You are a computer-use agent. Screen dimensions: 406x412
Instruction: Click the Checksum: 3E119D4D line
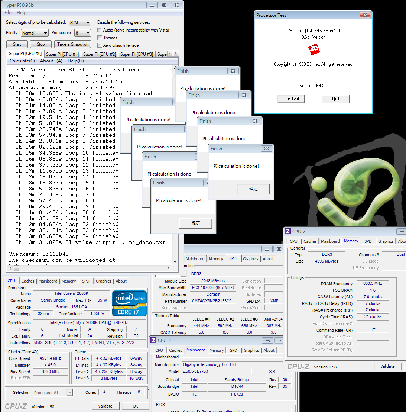point(39,254)
